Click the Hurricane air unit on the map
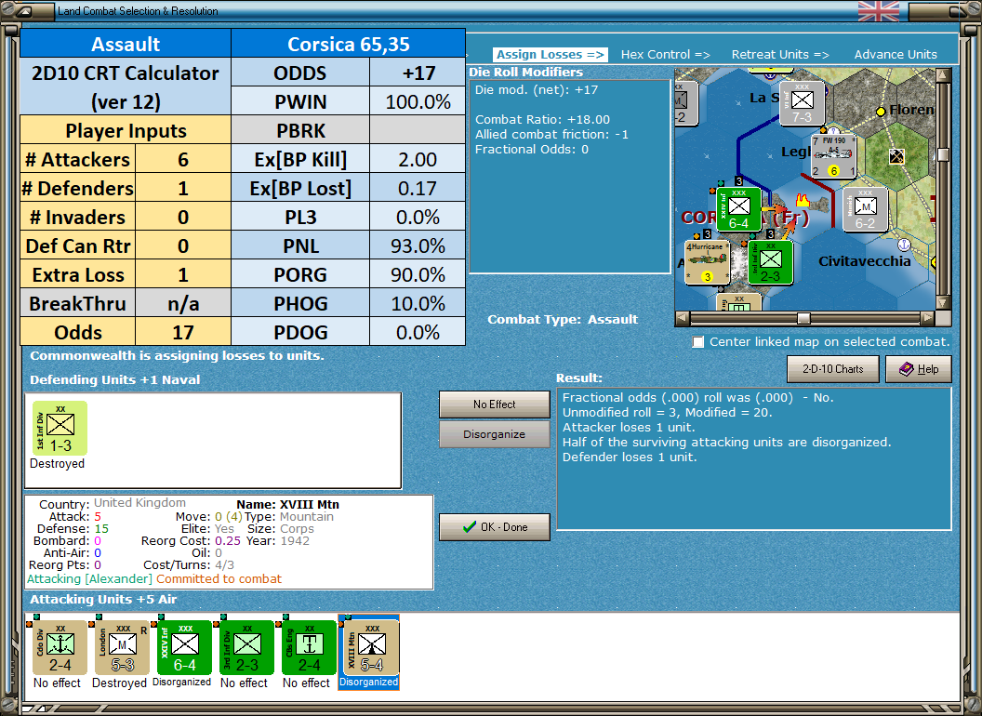This screenshot has width=982, height=716. click(707, 261)
